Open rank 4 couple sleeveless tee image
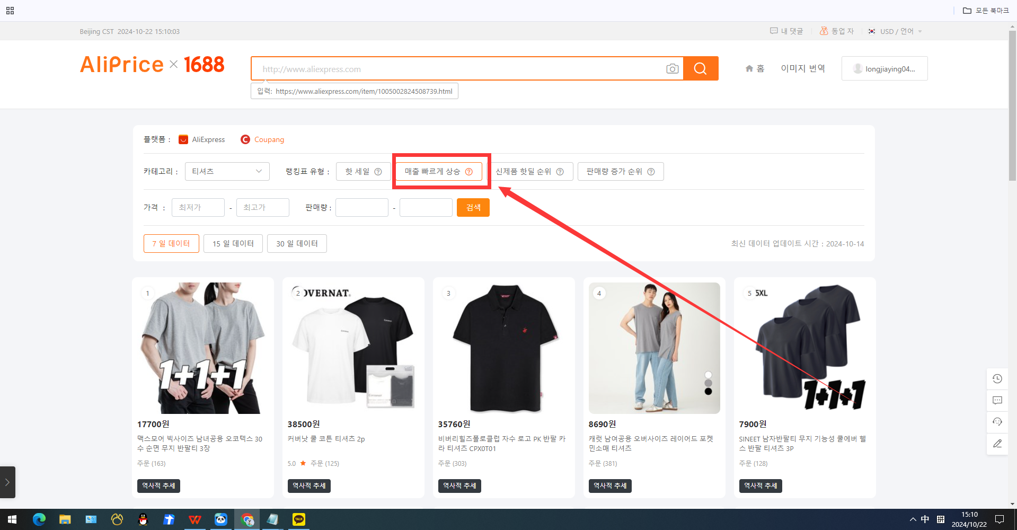 655,348
